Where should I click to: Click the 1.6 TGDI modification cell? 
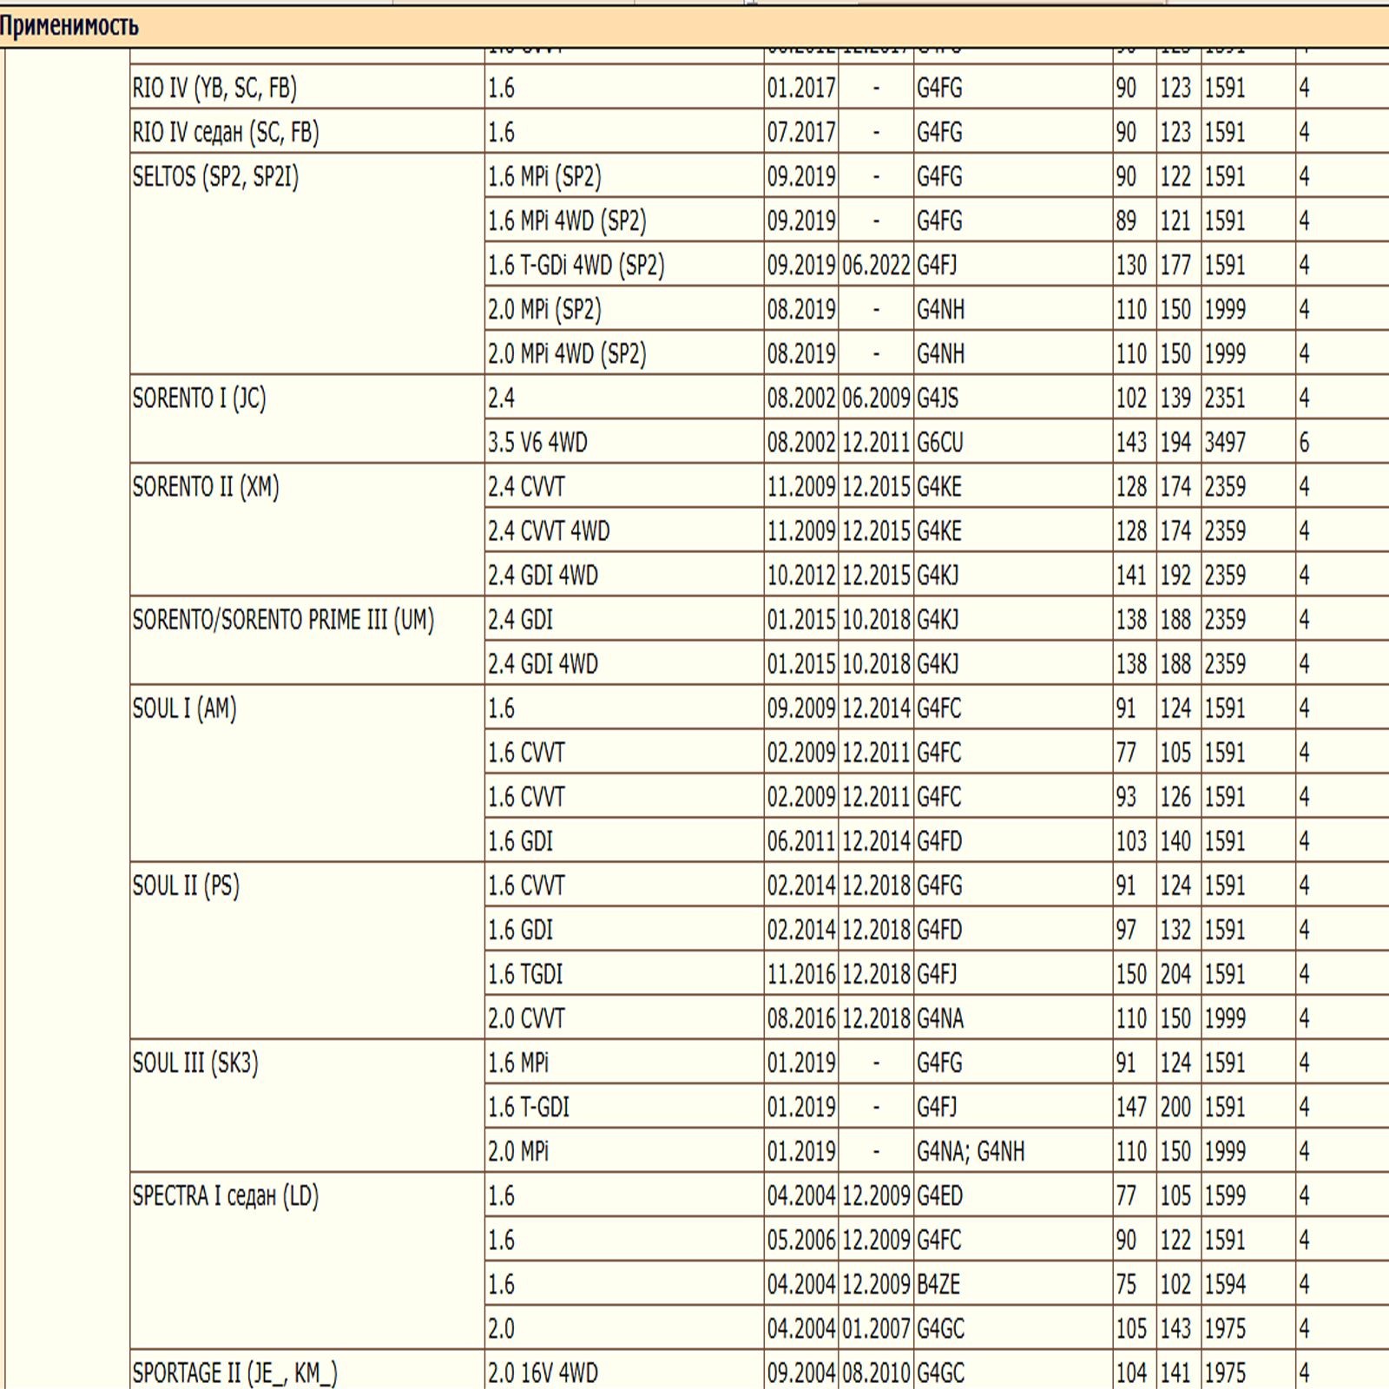click(525, 974)
